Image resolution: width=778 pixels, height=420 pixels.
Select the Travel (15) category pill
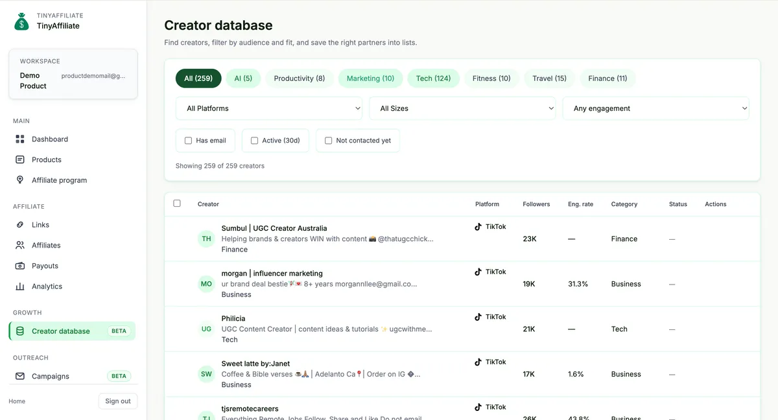coord(550,78)
